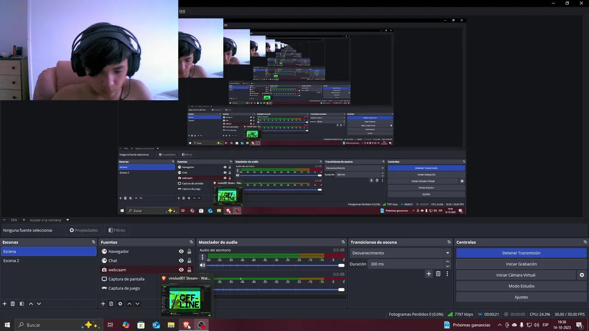Pop out the Mezclador de audio dock
This screenshot has height=331, width=589.
(x=343, y=242)
